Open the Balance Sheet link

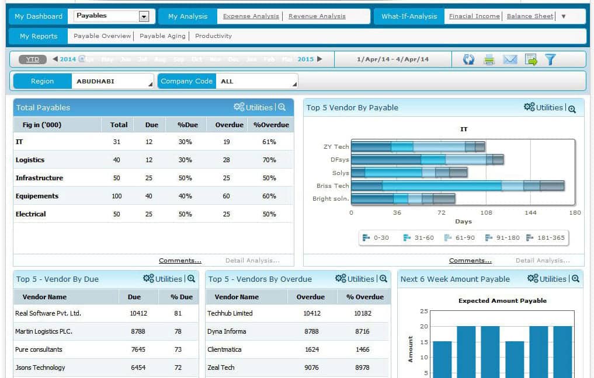tap(530, 16)
